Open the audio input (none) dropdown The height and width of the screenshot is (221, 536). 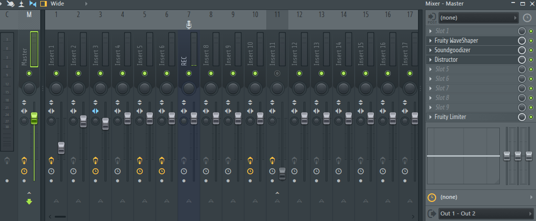tap(479, 18)
